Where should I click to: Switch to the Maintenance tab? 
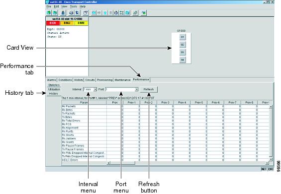(122, 80)
